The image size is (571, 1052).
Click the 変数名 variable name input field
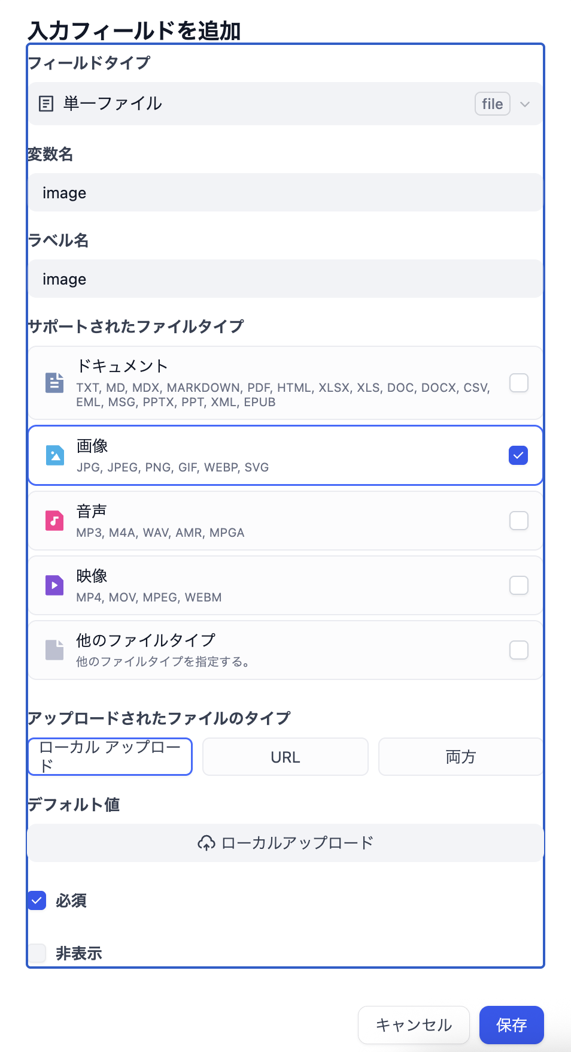pyautogui.click(x=285, y=193)
